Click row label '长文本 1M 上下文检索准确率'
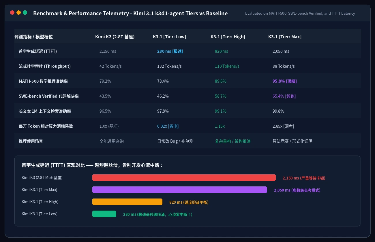 [45, 111]
